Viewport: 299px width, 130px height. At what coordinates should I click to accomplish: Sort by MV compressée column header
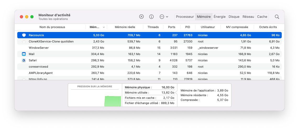tap(237, 27)
